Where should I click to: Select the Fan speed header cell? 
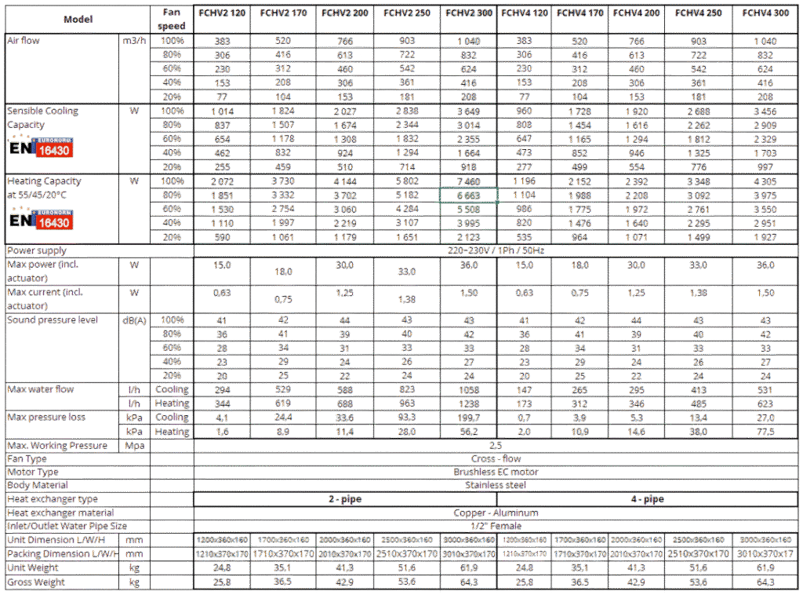172,18
